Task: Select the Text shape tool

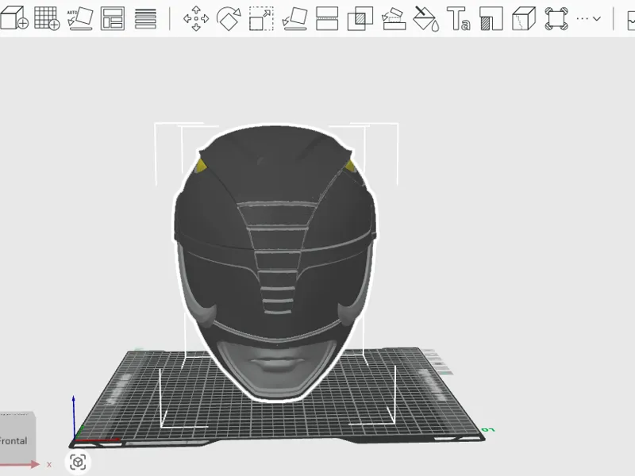Action: [x=459, y=18]
